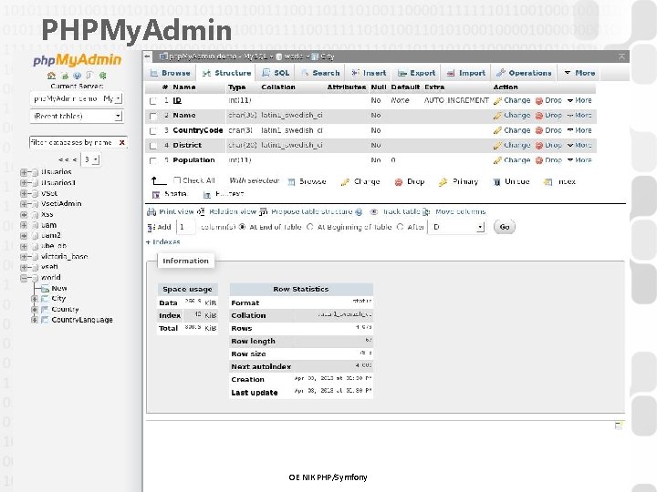Click the green reload navigation icon
Viewport: 657px width, 492px height.
click(x=102, y=76)
